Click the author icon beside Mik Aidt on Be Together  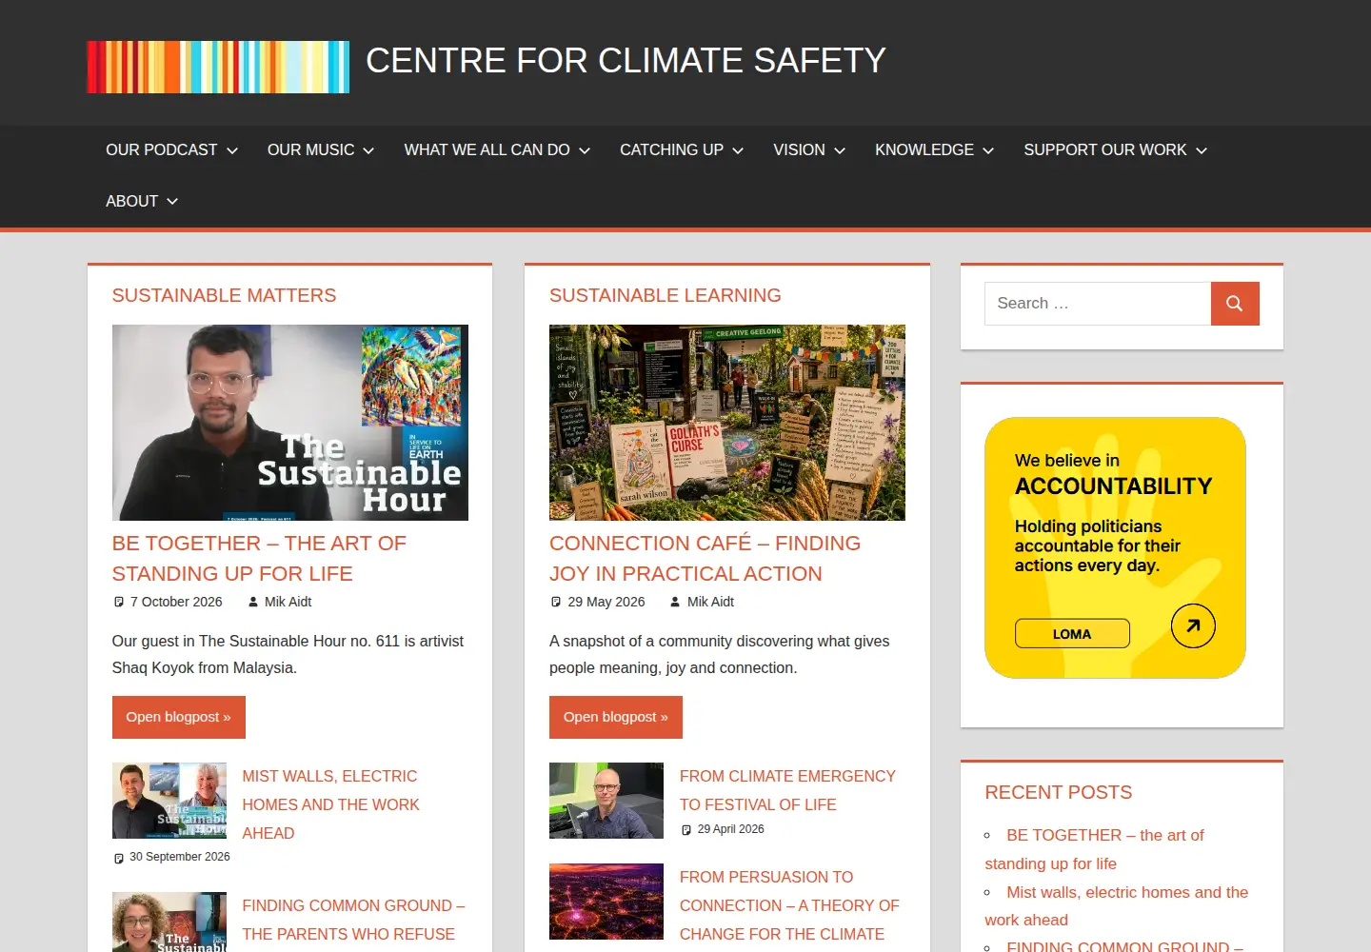point(253,602)
